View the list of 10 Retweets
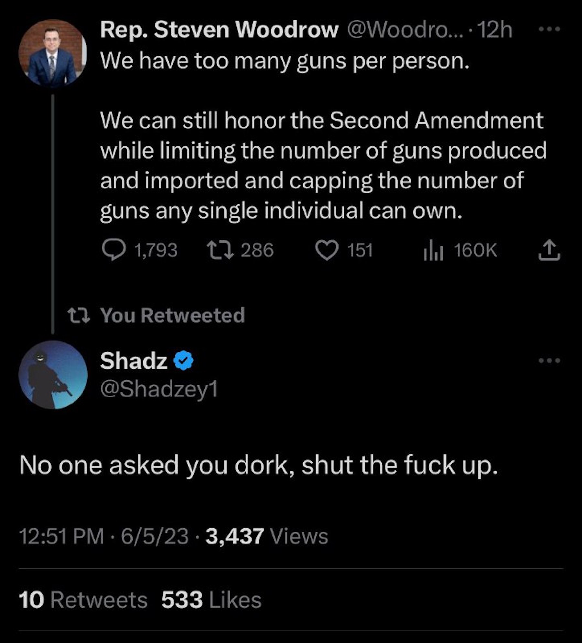Image resolution: width=582 pixels, height=643 pixels. pyautogui.click(x=83, y=600)
